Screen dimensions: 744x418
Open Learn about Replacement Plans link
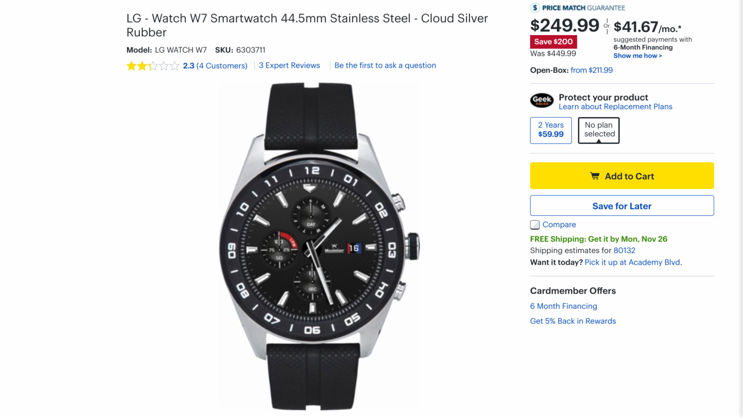pyautogui.click(x=615, y=107)
